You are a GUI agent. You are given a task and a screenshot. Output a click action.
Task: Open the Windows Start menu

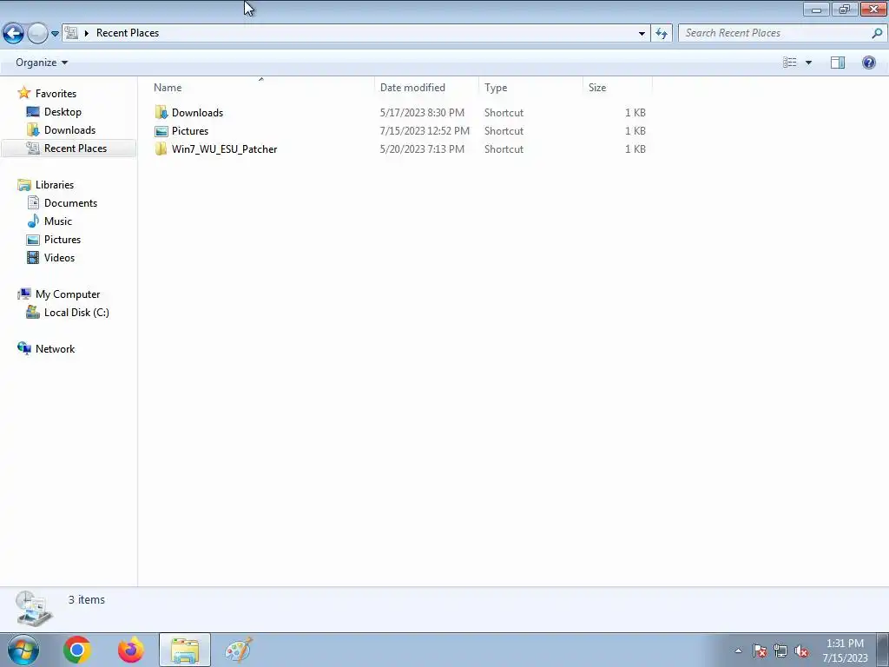coord(23,650)
